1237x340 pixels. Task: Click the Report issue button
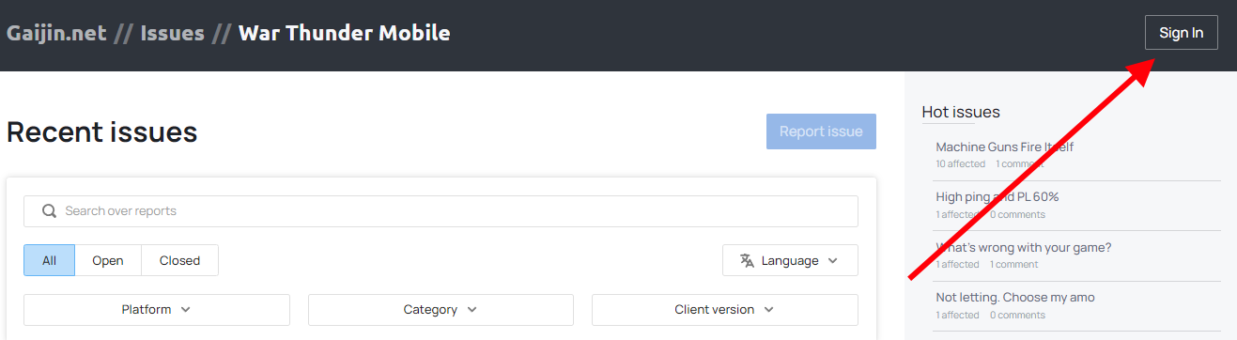pos(821,131)
